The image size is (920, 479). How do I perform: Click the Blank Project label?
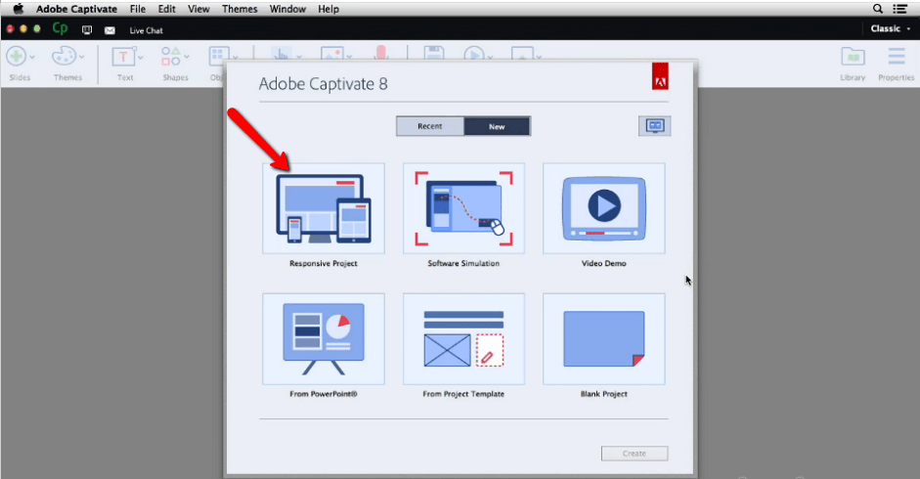(604, 394)
